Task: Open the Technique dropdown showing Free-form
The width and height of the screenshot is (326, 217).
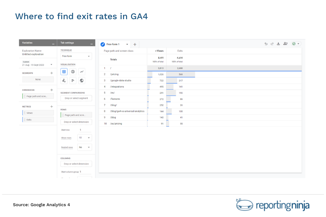Action: [76, 56]
